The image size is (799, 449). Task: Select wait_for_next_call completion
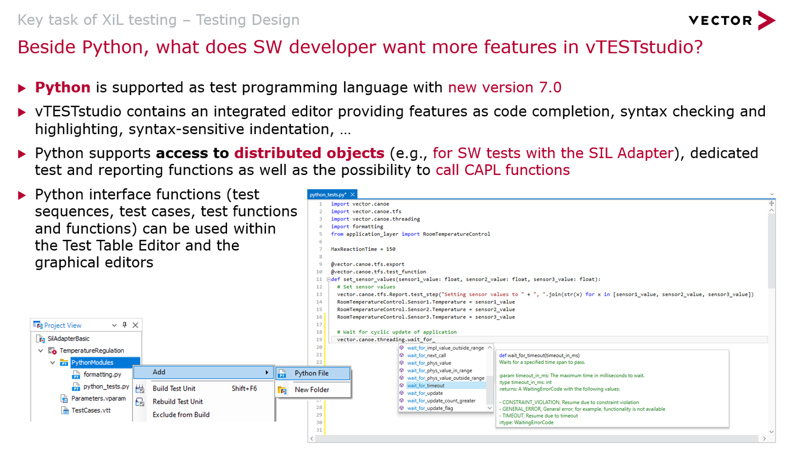click(x=426, y=355)
